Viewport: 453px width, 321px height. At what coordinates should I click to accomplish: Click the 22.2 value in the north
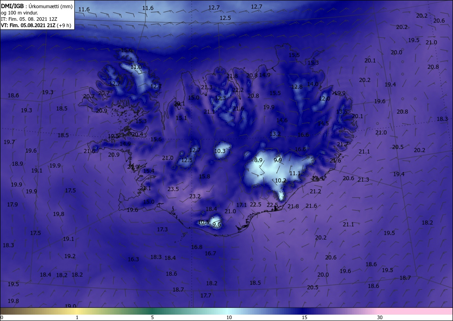(x=238, y=90)
